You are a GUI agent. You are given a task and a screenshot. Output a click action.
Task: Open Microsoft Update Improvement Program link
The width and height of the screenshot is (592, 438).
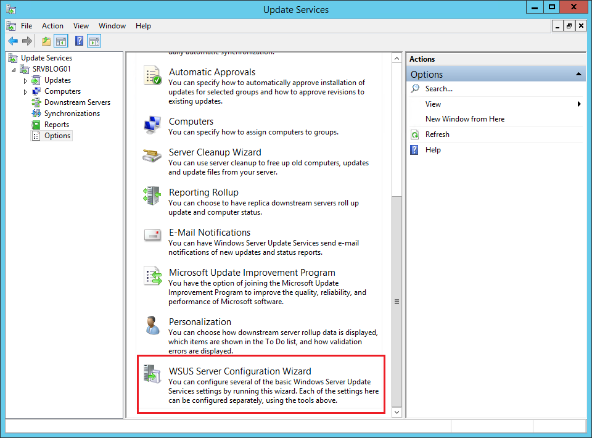coord(252,272)
